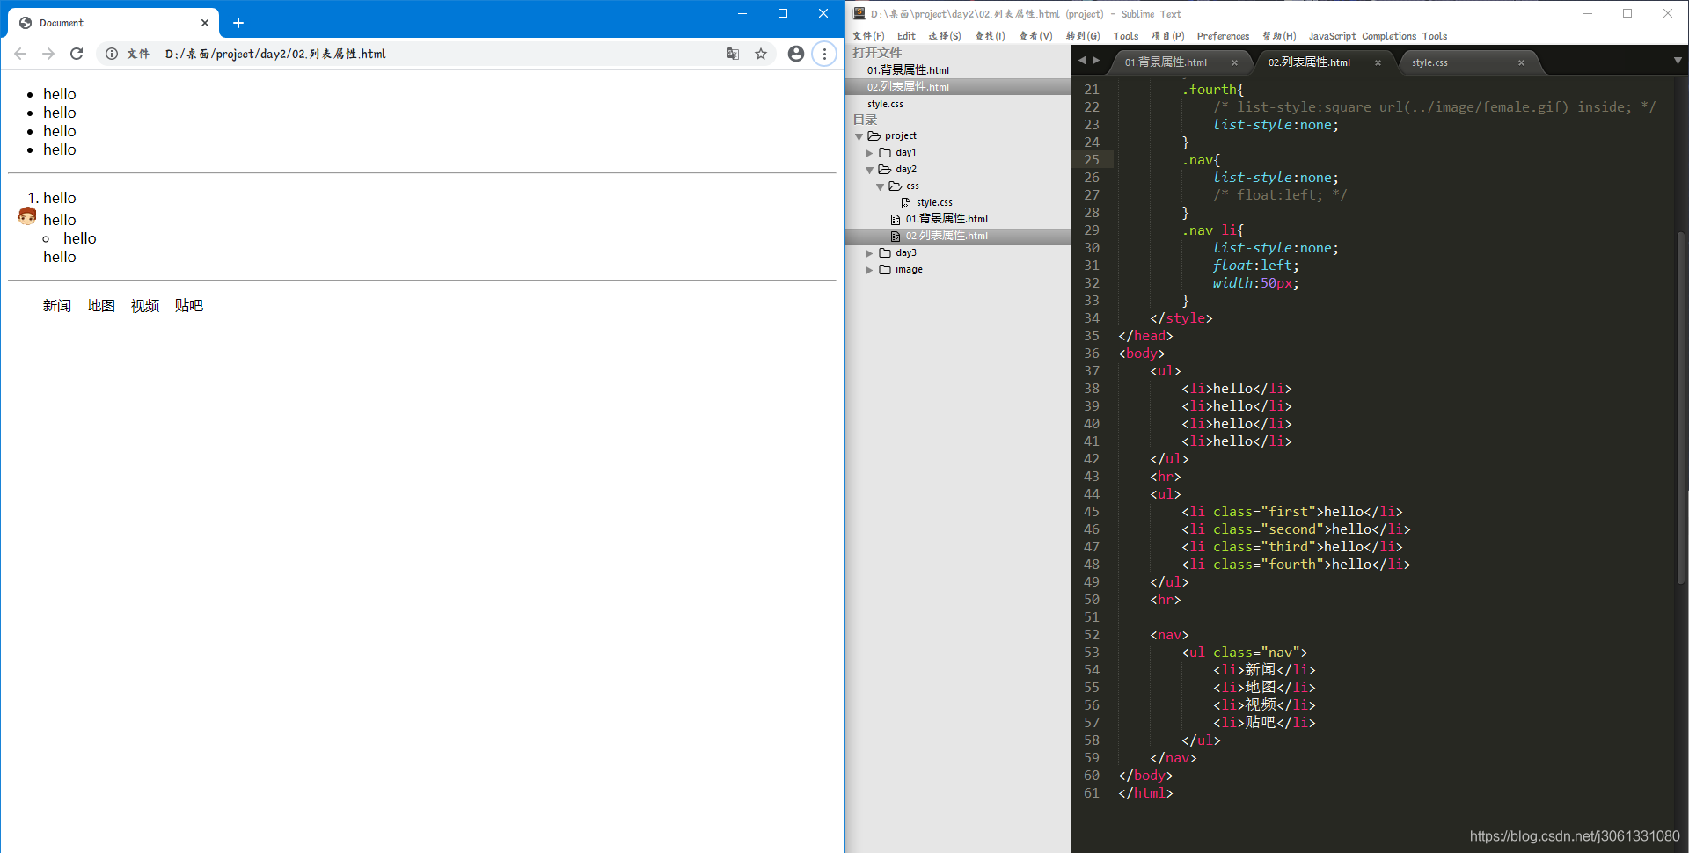Expand the day3 folder in sidebar
The width and height of the screenshot is (1689, 853).
point(869,253)
